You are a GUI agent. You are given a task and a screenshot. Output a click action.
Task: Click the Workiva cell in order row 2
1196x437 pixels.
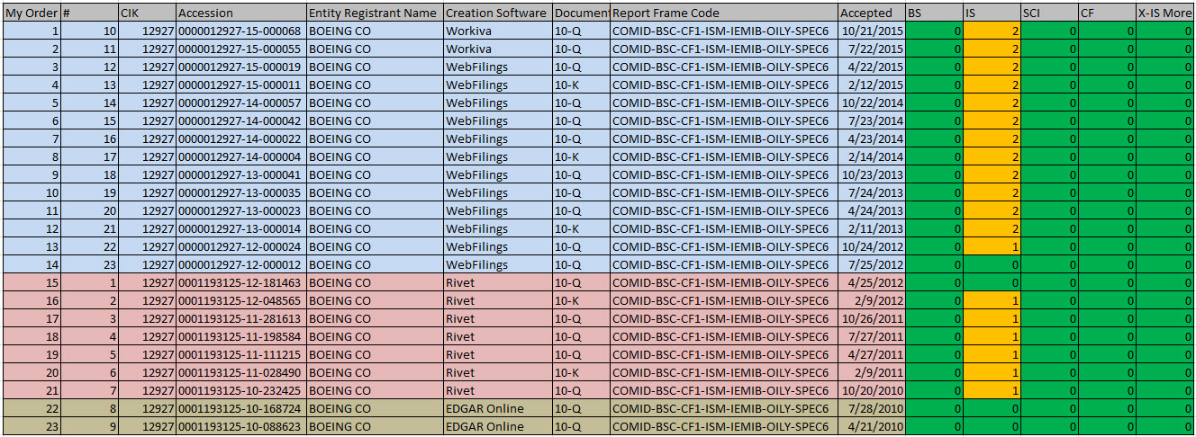[498, 49]
